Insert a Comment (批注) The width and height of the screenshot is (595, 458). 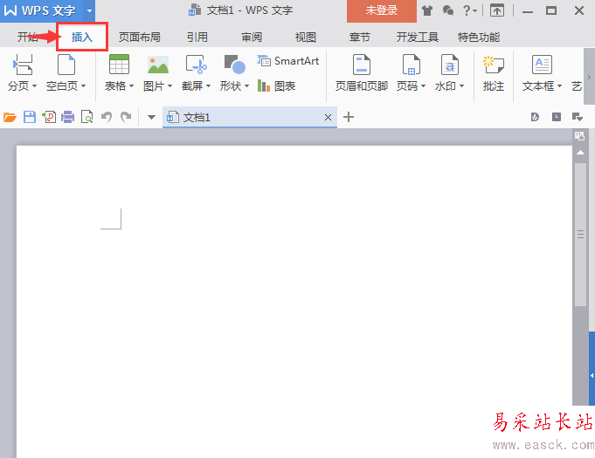click(494, 73)
